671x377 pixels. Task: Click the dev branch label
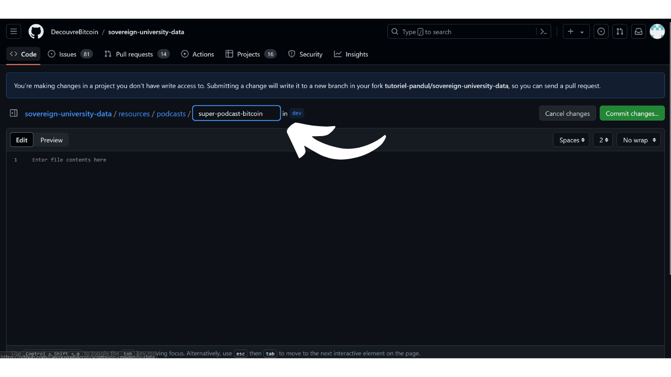click(x=297, y=113)
